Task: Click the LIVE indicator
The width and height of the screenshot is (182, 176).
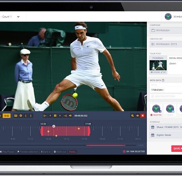Action: click(141, 145)
